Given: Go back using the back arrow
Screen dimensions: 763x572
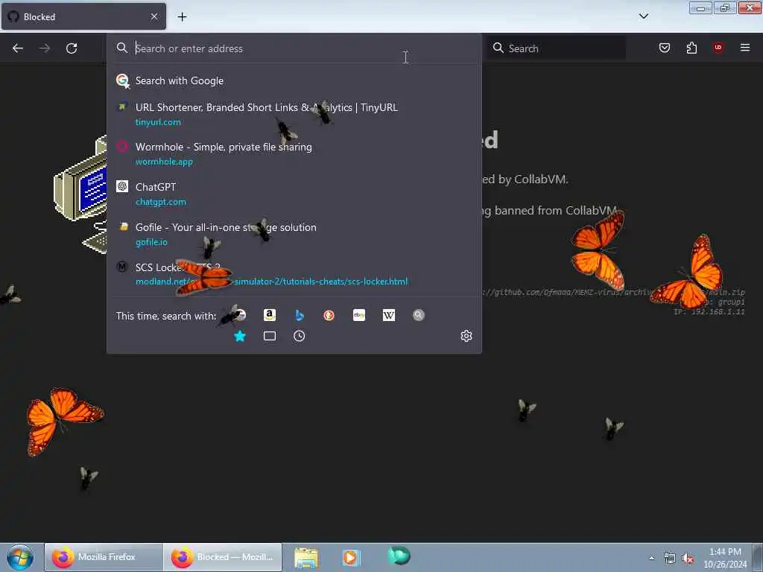Looking at the screenshot, I should point(18,48).
